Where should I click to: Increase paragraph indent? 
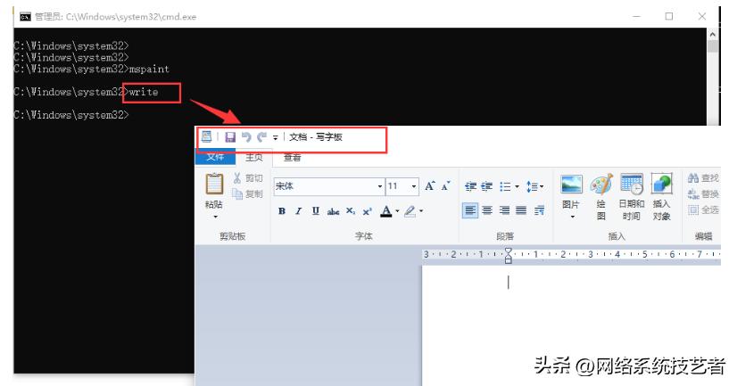[x=487, y=186]
